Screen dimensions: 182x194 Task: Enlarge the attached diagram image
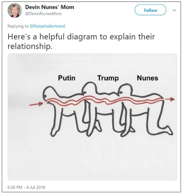coord(92,117)
